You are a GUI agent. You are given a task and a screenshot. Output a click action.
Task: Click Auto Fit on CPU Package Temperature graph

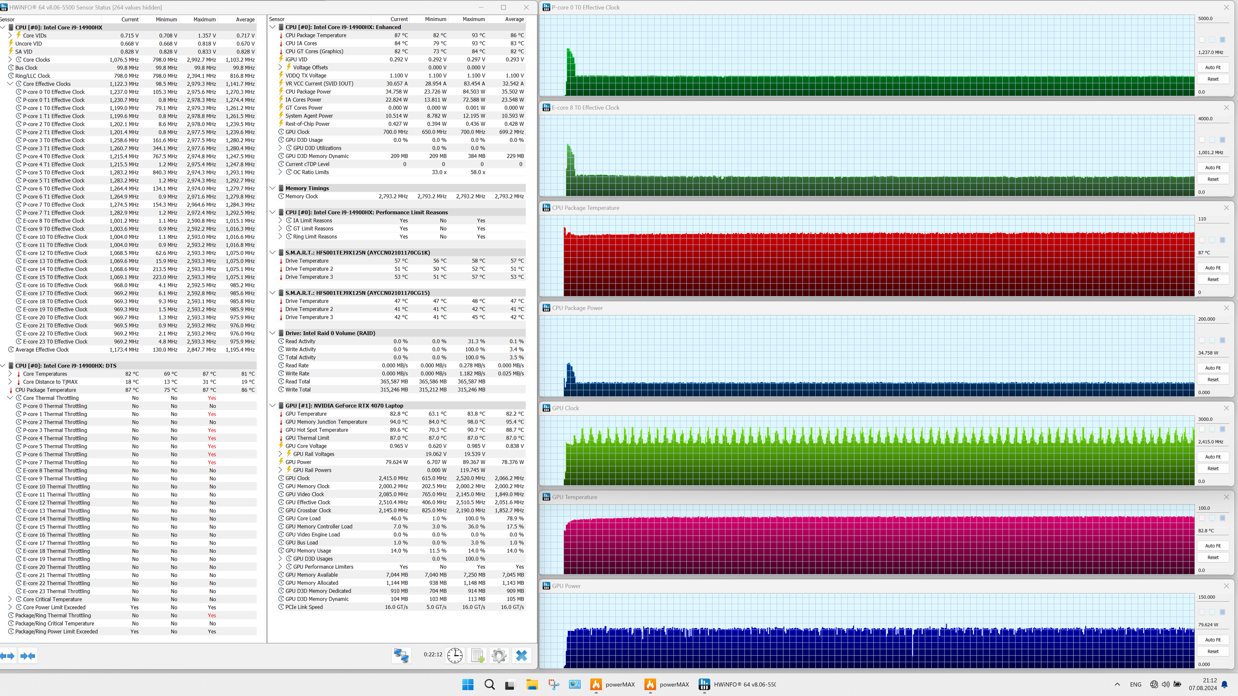coord(1212,268)
